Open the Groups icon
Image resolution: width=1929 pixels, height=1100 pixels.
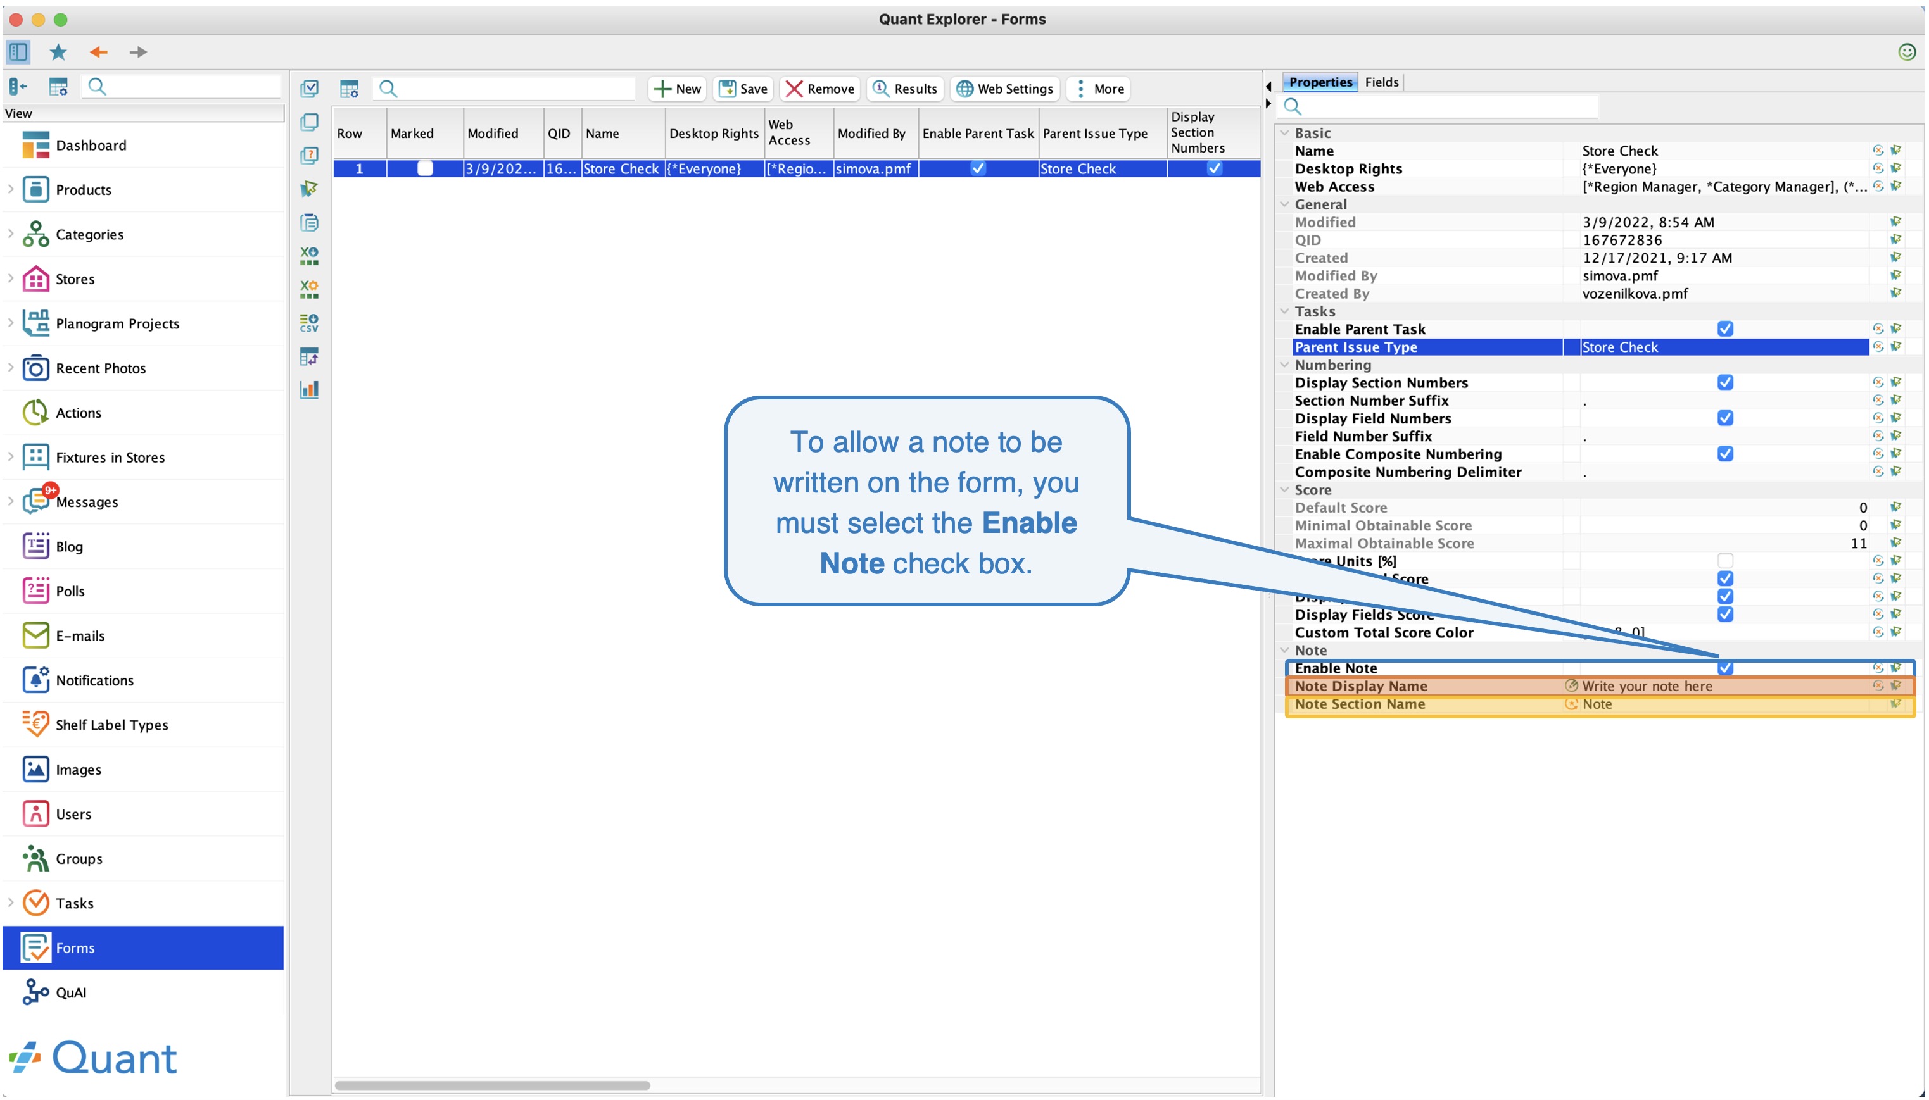[35, 858]
